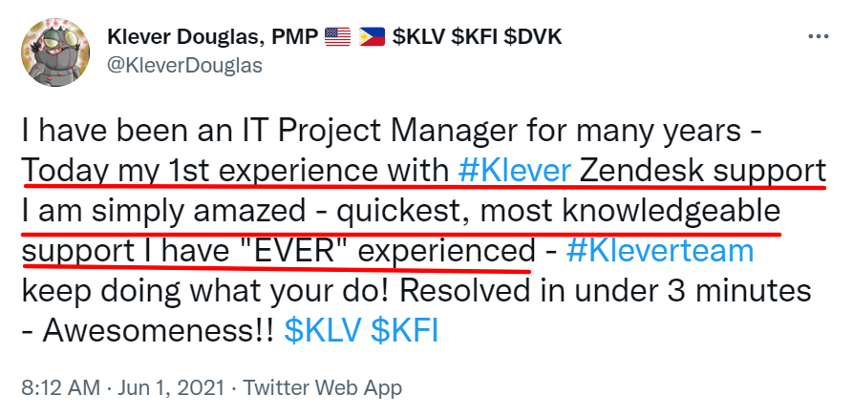
Task: Click $KFI in the display name
Action: pos(479,37)
